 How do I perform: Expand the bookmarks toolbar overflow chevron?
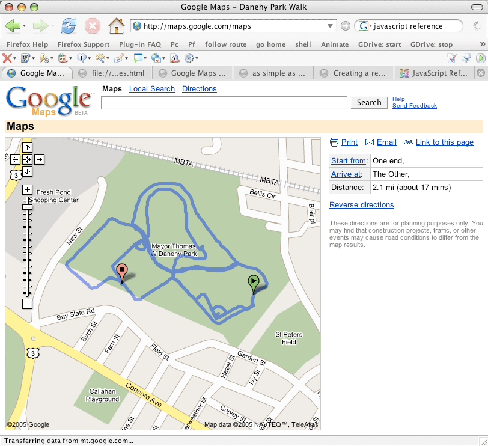pyautogui.click(x=483, y=44)
